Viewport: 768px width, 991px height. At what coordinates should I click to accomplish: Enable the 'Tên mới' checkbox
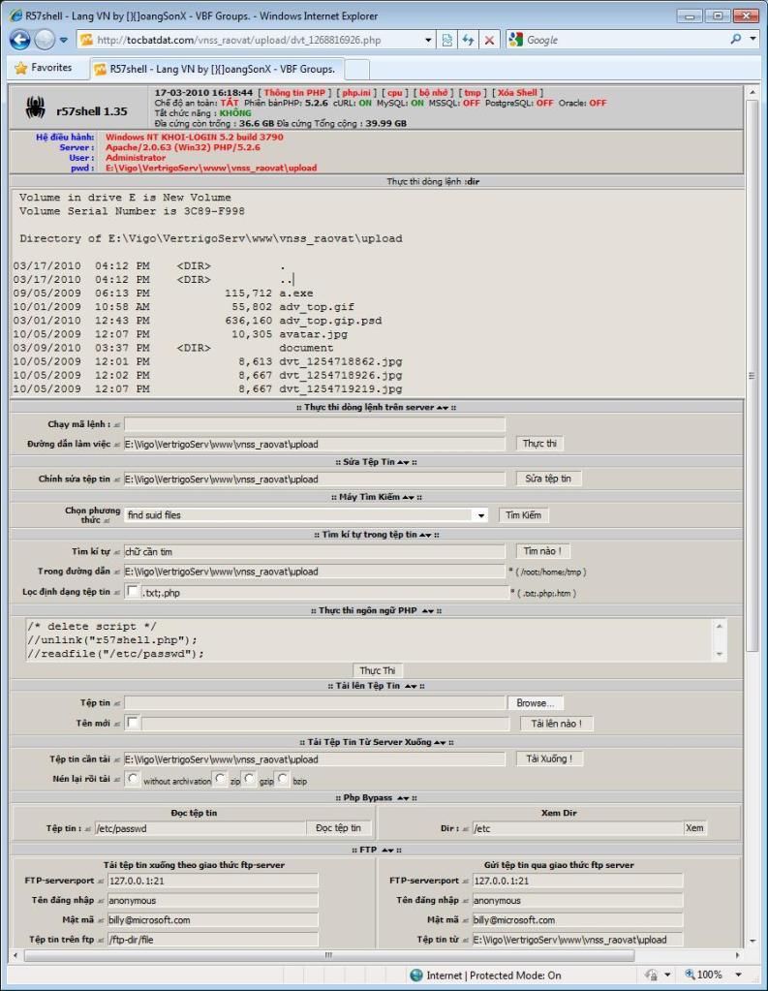(132, 723)
